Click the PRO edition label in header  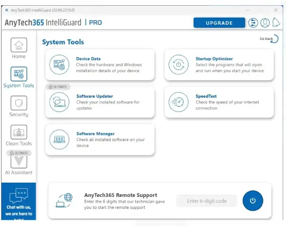(95, 22)
